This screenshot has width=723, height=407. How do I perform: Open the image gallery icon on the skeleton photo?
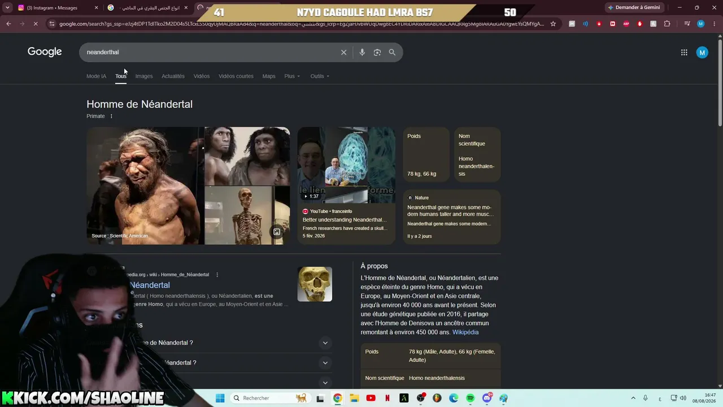pos(277,232)
